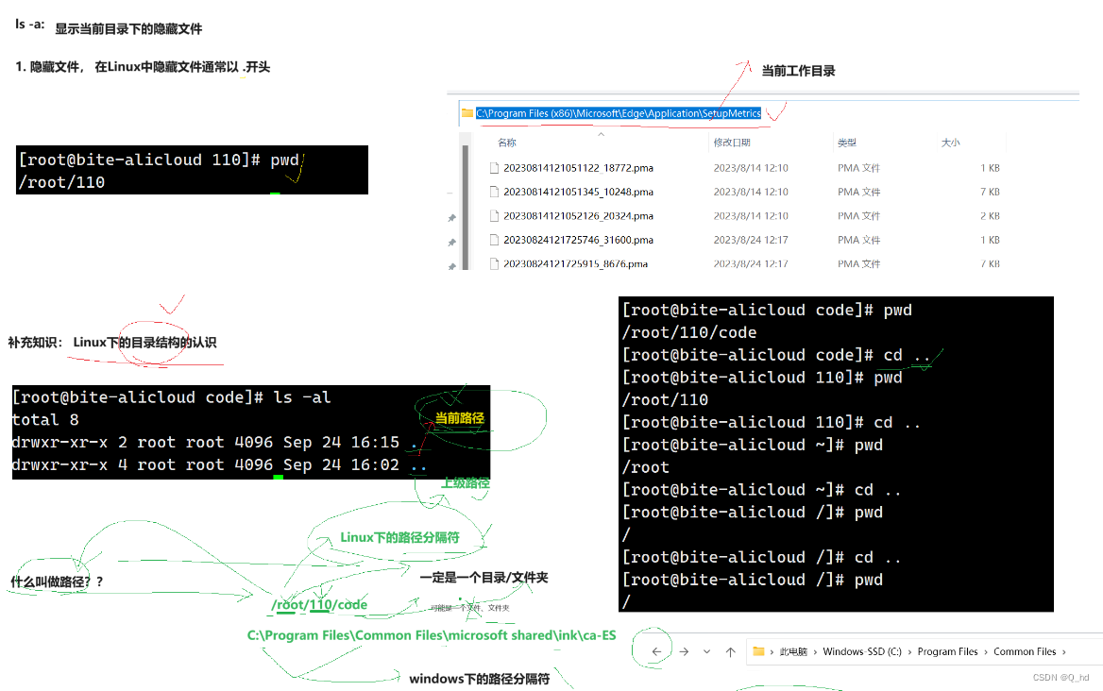This screenshot has height=691, width=1103.
Task: Expand the chevron right after the folder icon
Action: [x=772, y=651]
